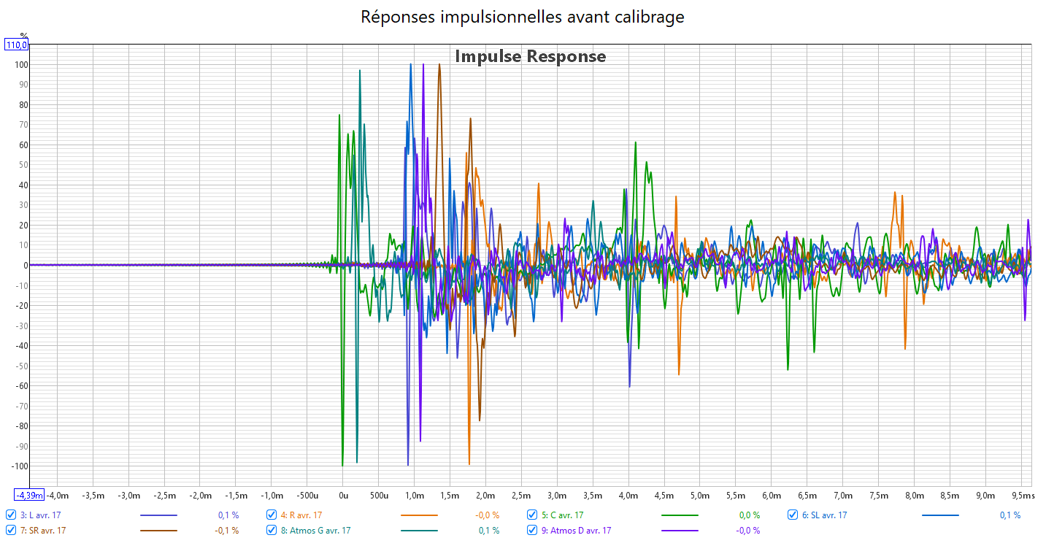The height and width of the screenshot is (554, 1046).
Task: Click the Impulse Response graph title
Action: pyautogui.click(x=530, y=56)
